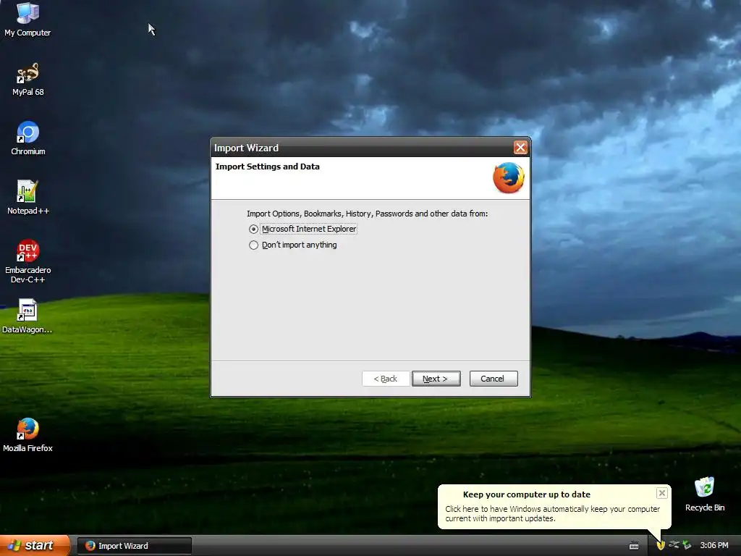Click the Windows Security shield tray icon
741x556 pixels.
pyautogui.click(x=661, y=545)
